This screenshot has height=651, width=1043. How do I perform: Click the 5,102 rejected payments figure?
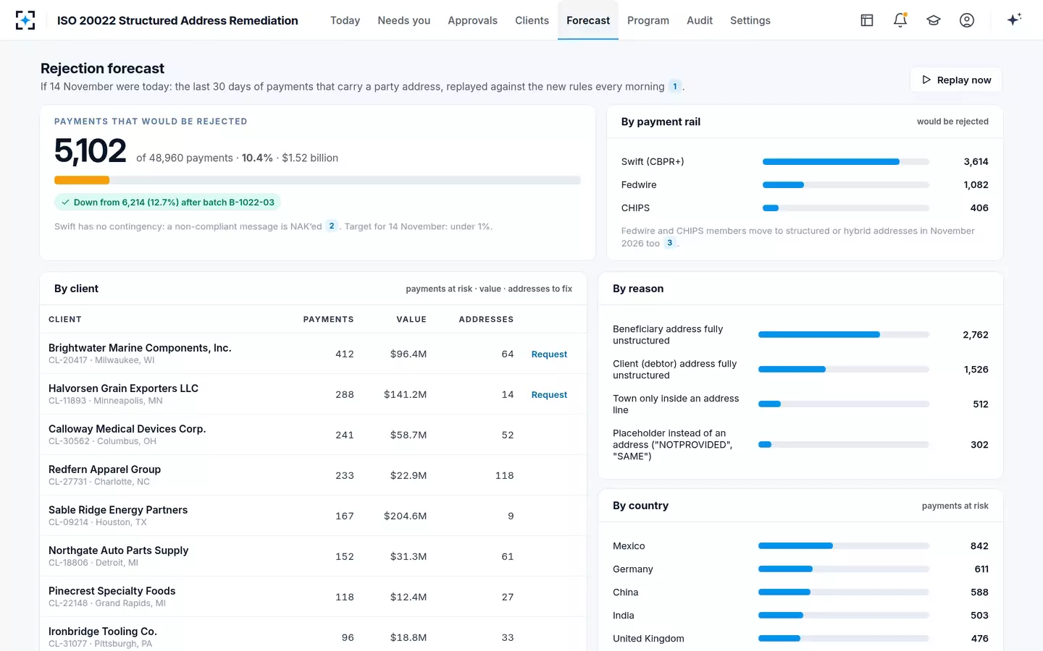click(91, 151)
